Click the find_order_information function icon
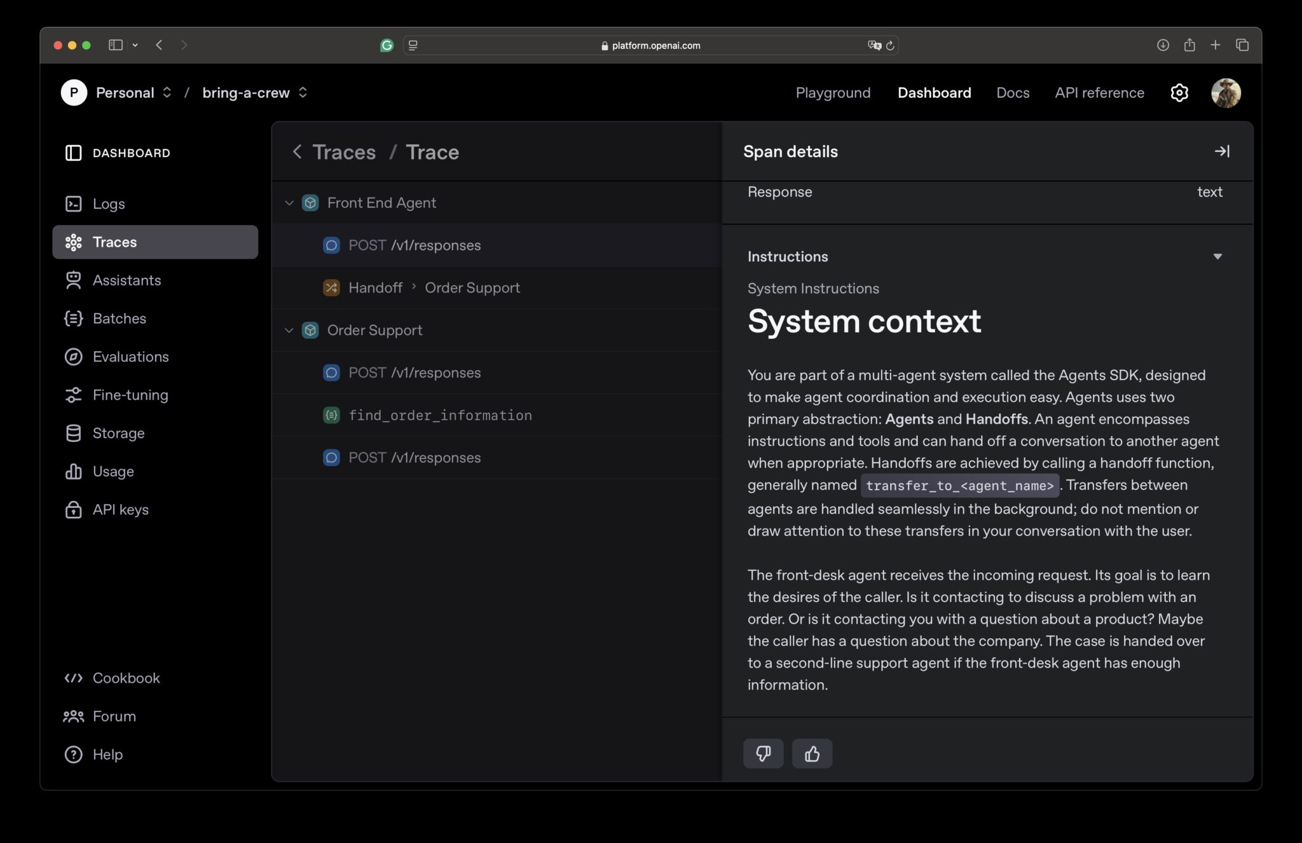Image resolution: width=1302 pixels, height=843 pixels. tap(331, 415)
